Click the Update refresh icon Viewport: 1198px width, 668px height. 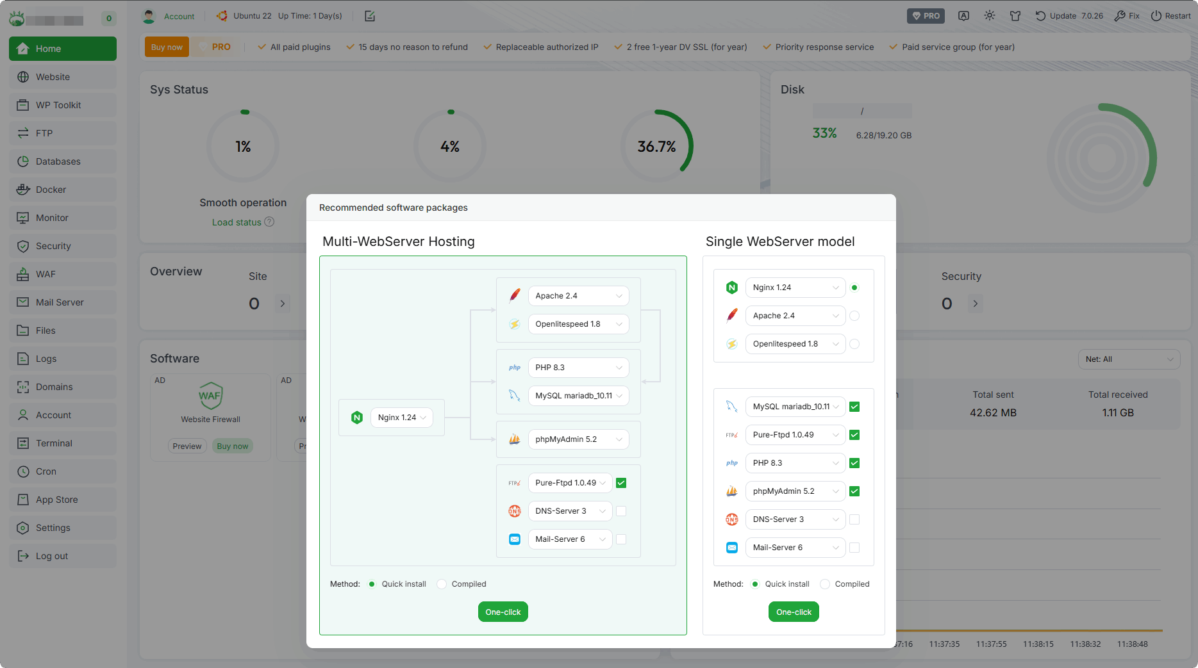(1040, 16)
